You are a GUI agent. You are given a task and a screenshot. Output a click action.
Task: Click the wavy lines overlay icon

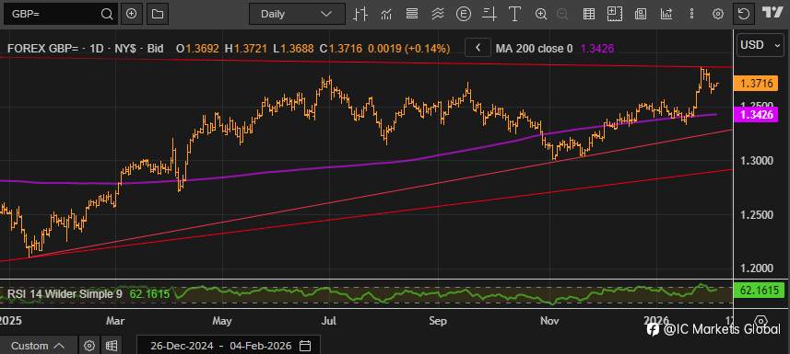(438, 14)
